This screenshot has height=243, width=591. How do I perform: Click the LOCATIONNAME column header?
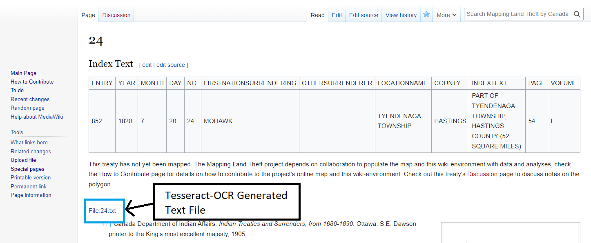coord(402,83)
